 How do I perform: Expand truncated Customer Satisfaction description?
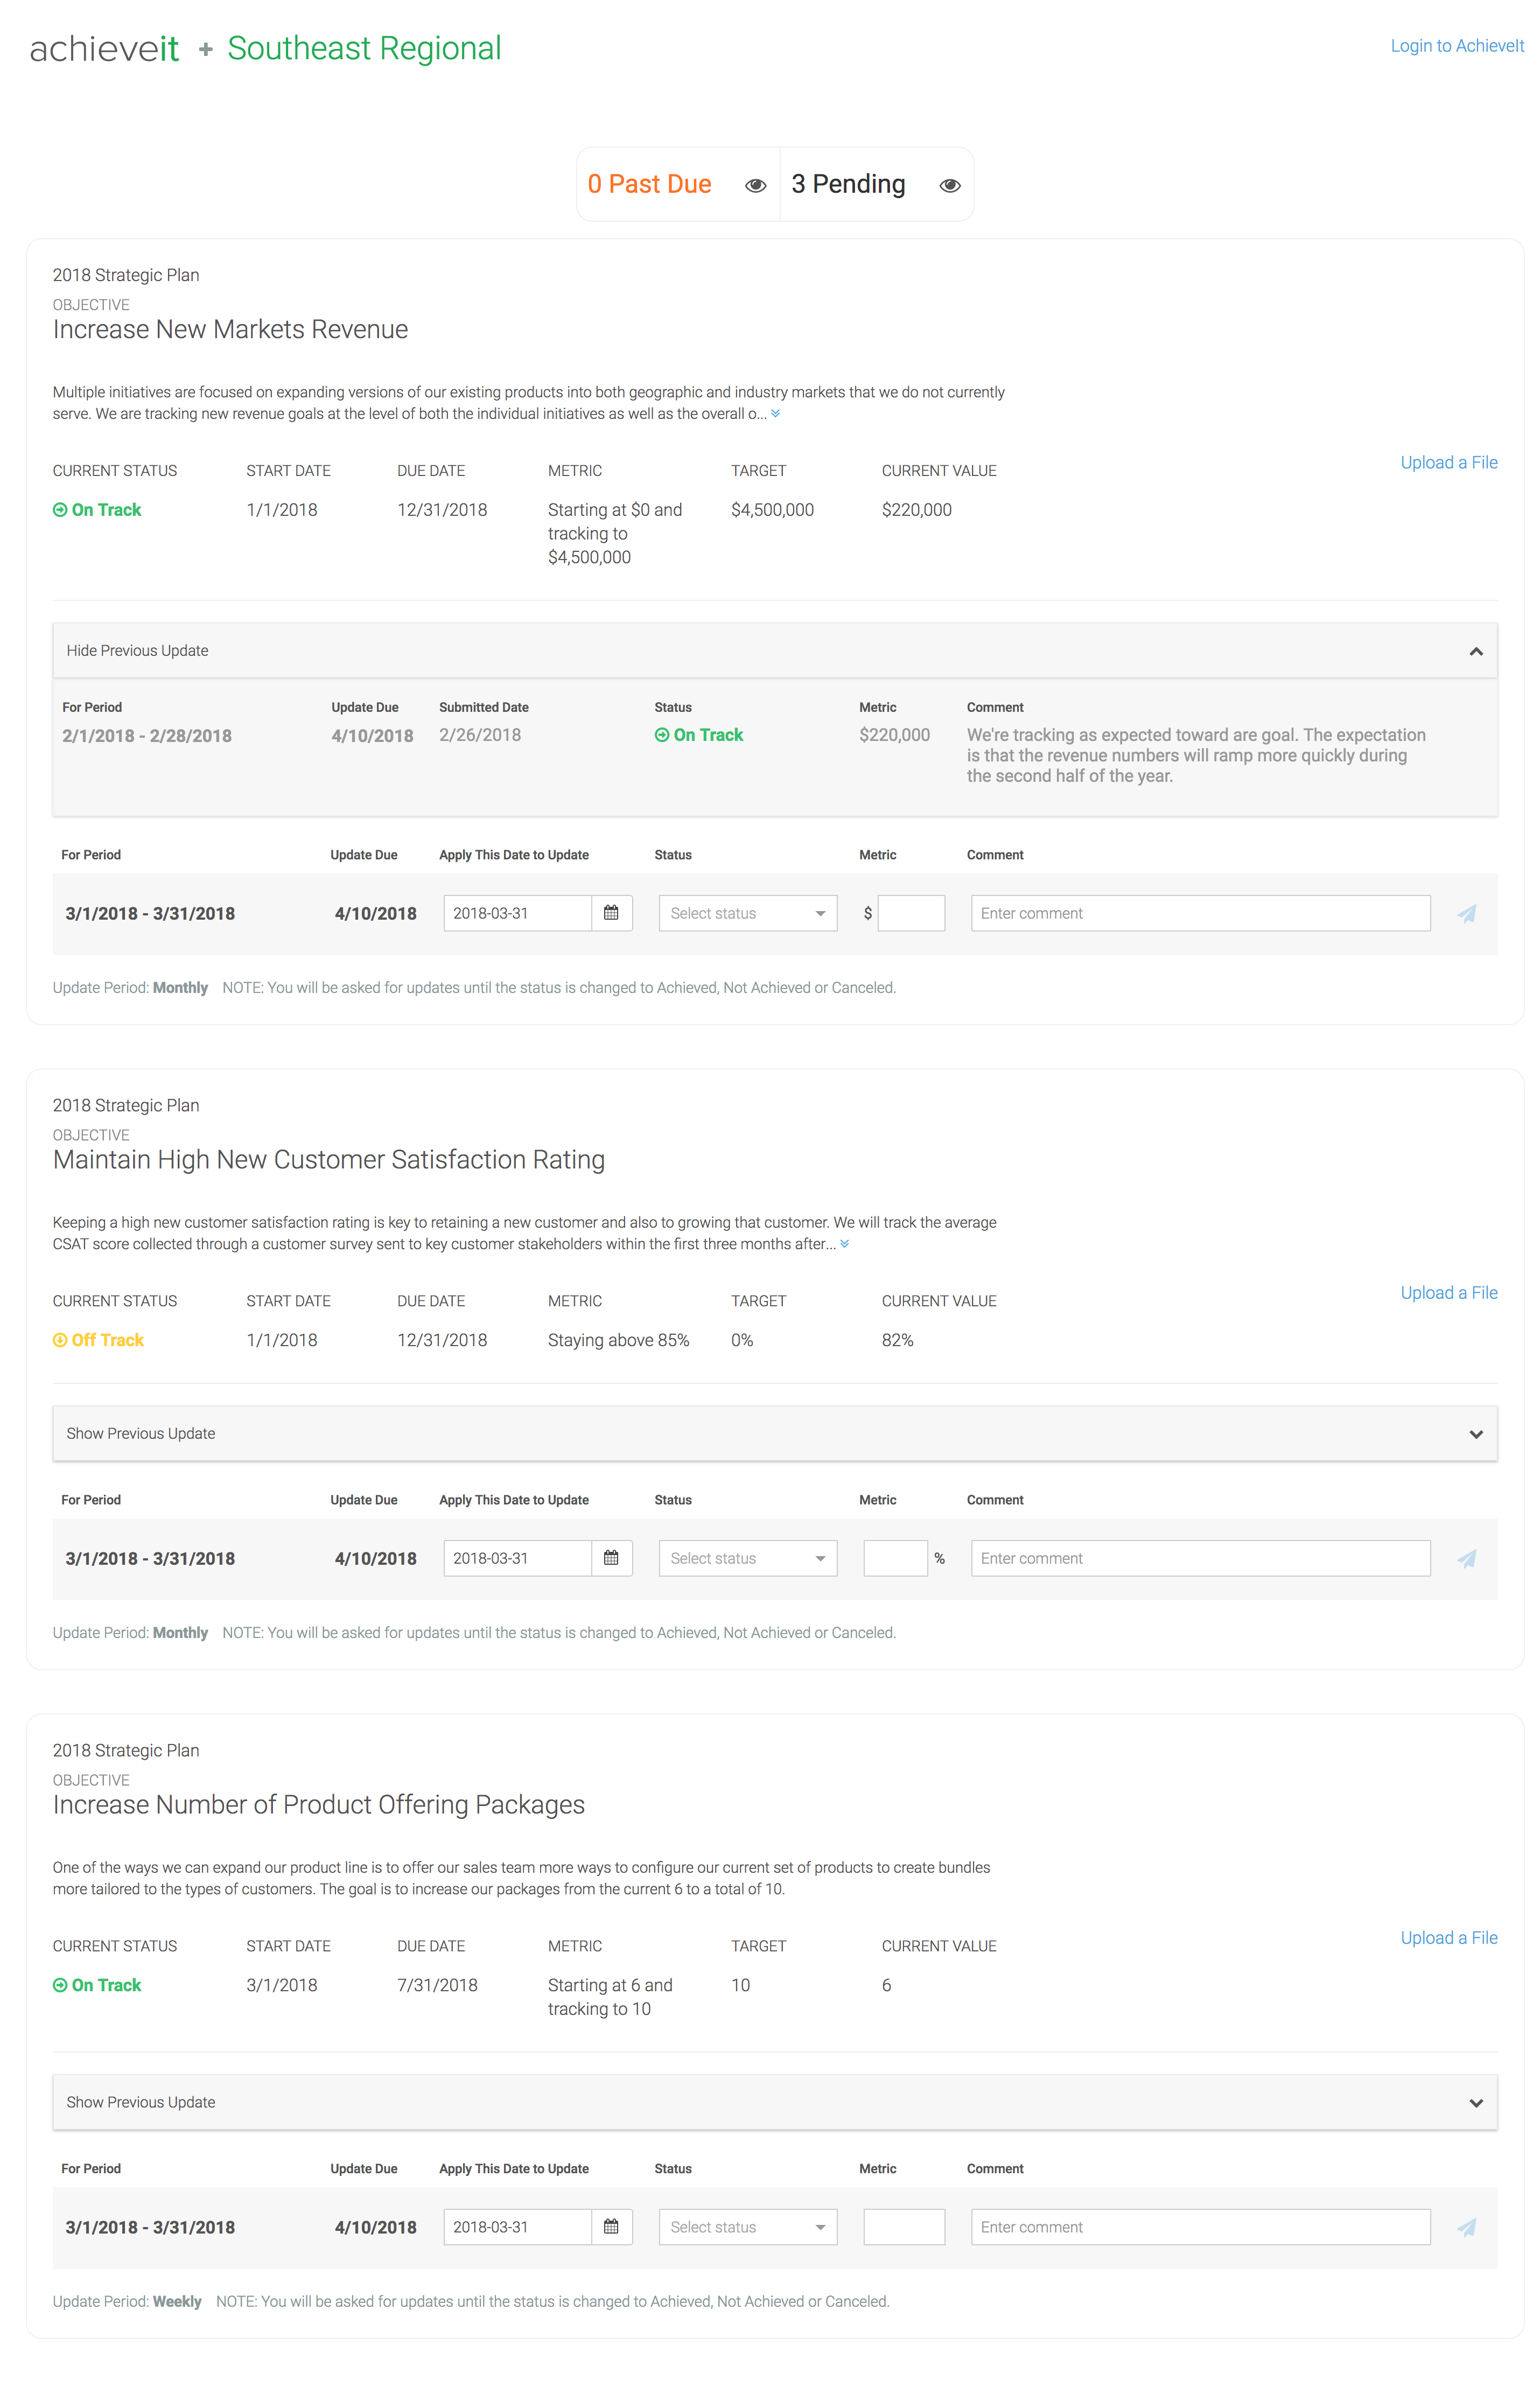point(845,1244)
